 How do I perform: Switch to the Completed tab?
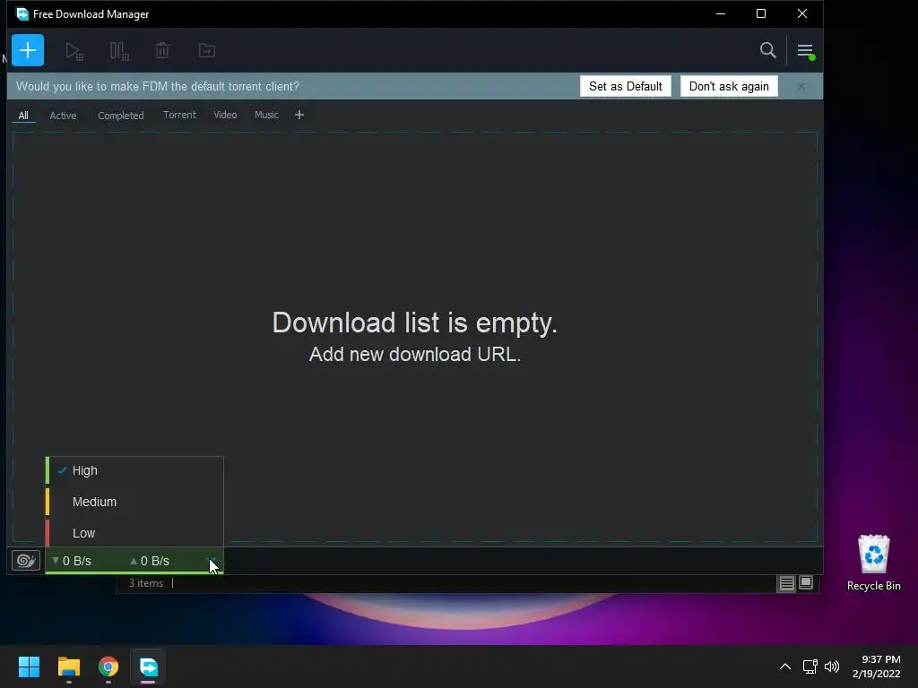point(121,116)
